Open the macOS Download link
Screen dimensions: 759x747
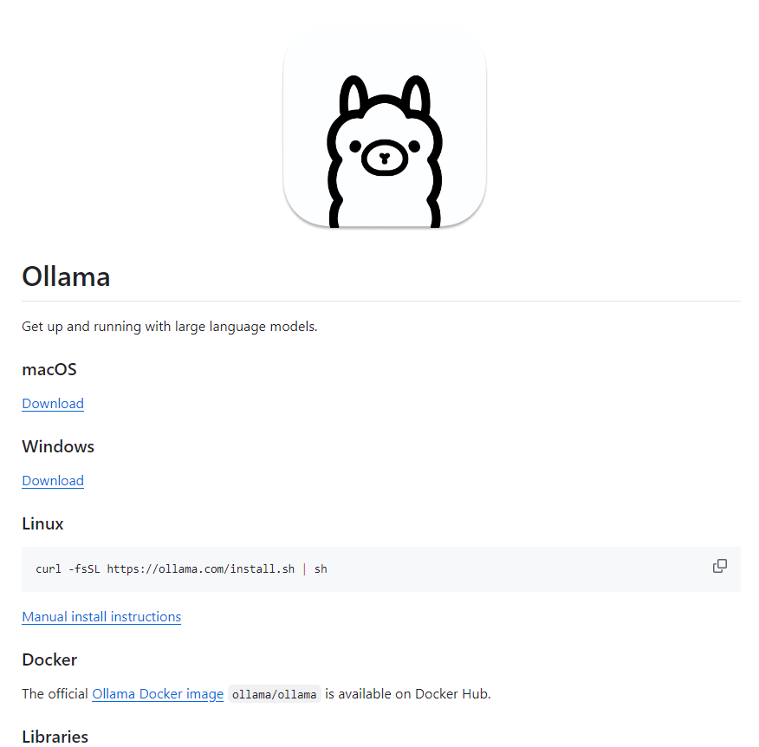coord(53,403)
